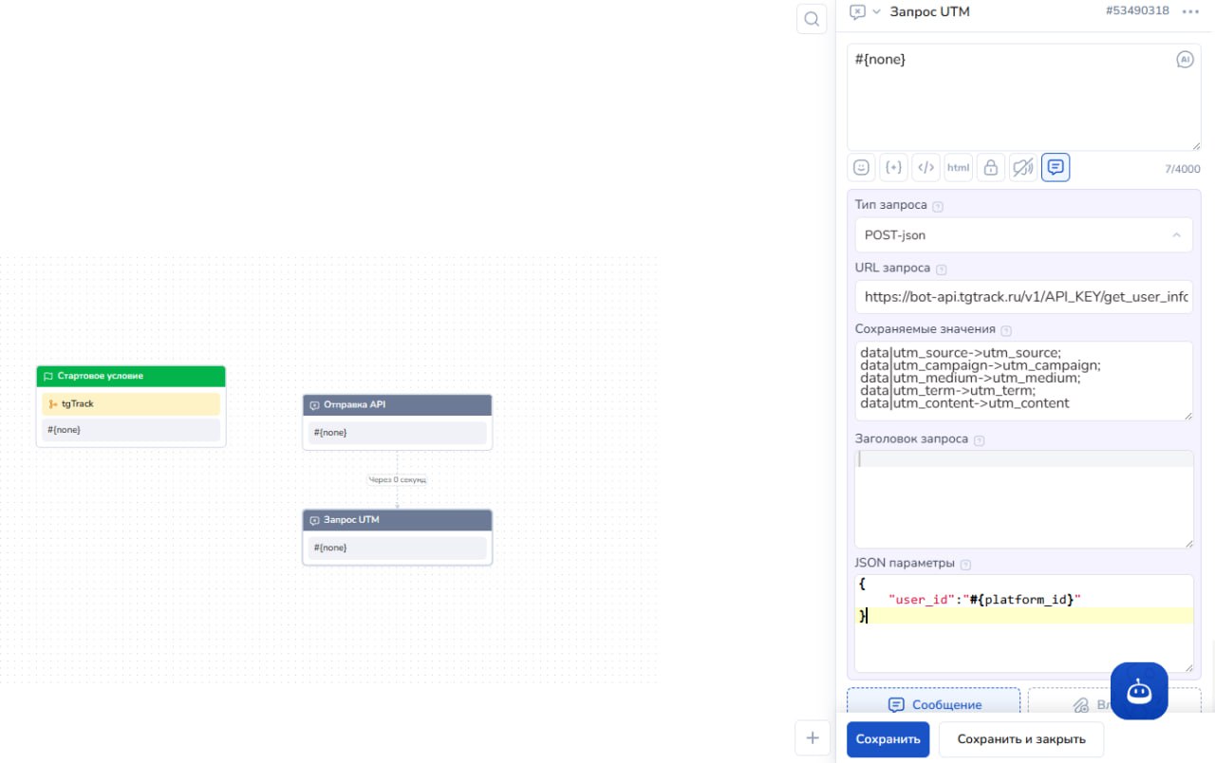
Task: Open the three-dots menu near #53490318
Action: tap(1190, 12)
